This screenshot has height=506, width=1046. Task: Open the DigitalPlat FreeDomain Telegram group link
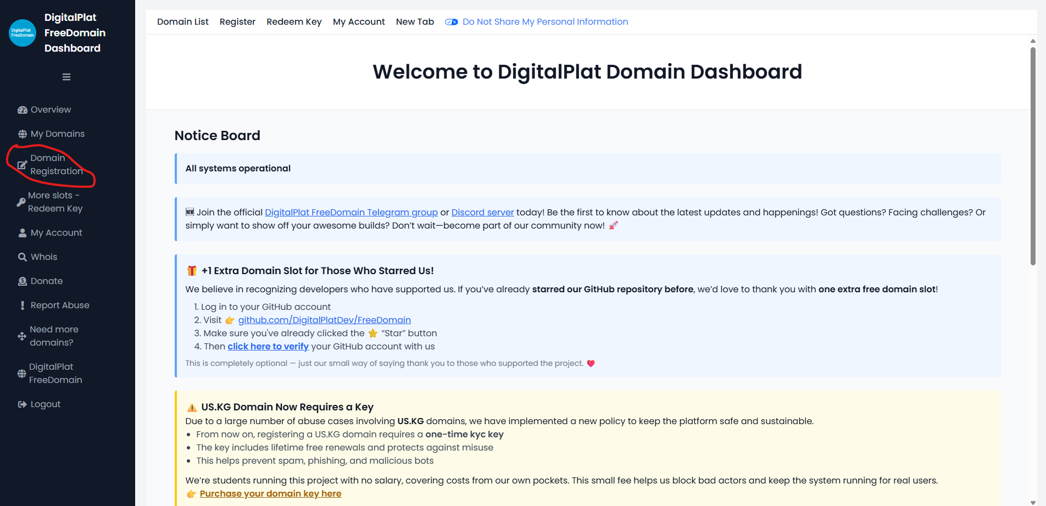coord(351,213)
